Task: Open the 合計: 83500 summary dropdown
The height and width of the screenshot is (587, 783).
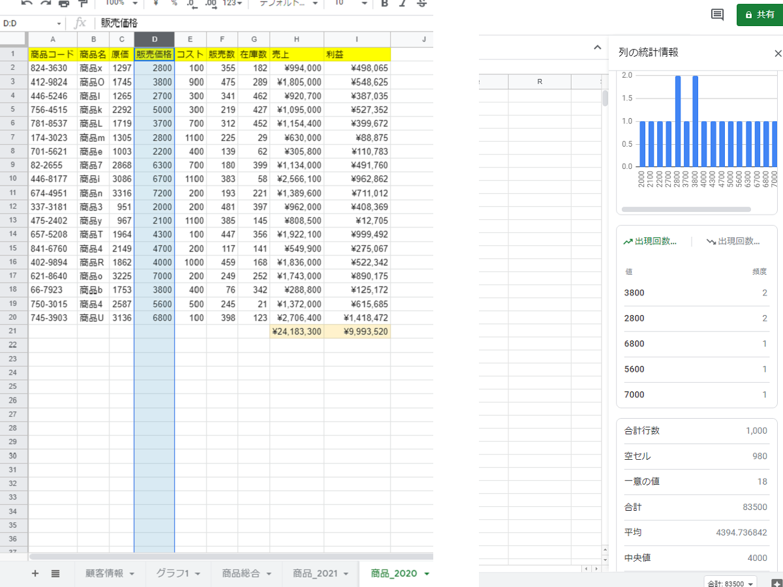Action: 730,582
